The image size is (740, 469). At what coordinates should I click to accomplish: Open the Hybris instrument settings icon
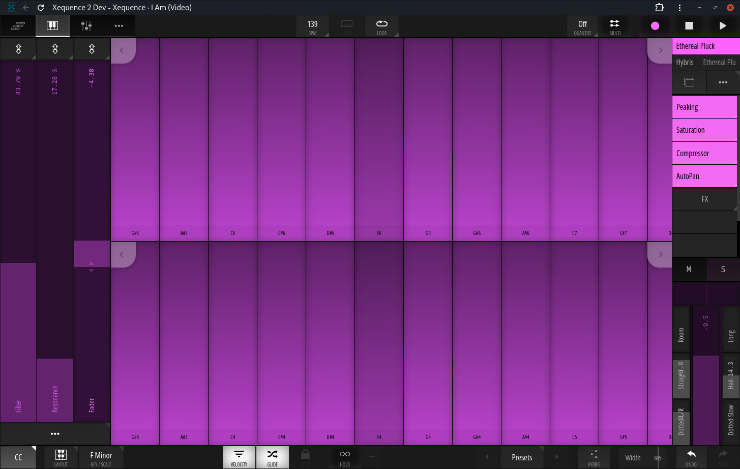click(x=594, y=457)
